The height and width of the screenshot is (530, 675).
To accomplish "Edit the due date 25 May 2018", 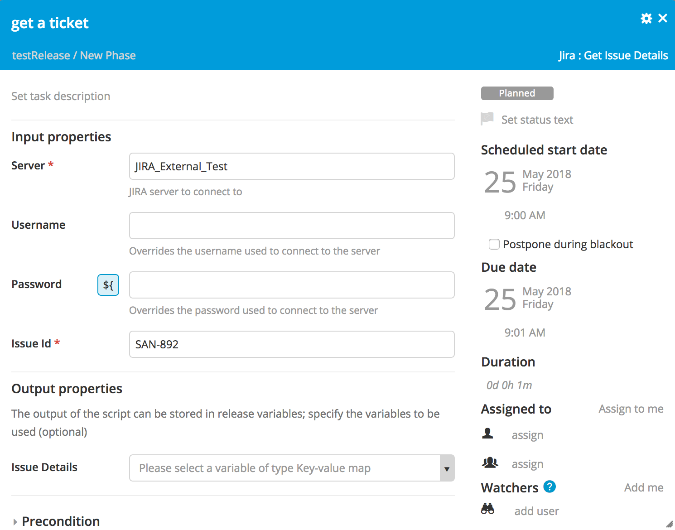I will pos(528,299).
